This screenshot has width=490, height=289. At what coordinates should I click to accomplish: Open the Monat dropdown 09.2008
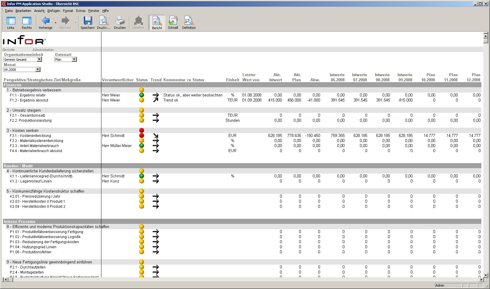click(38, 70)
